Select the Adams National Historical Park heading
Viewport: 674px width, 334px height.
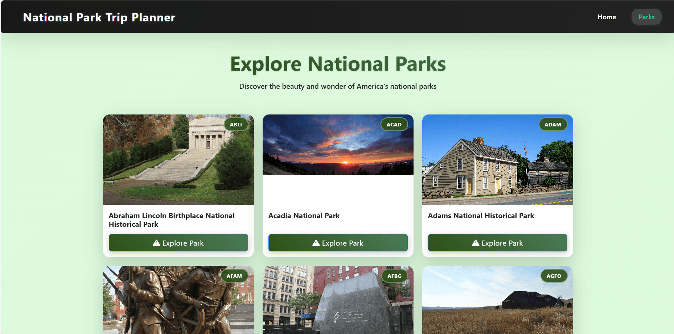[x=481, y=216]
